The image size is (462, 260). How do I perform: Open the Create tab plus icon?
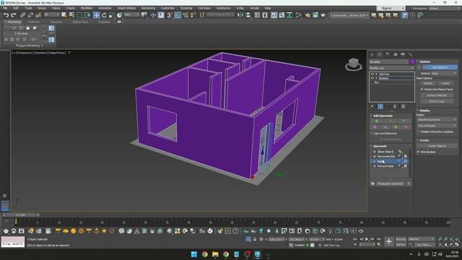pyautogui.click(x=372, y=55)
